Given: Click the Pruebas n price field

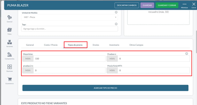Looking at the screenshot, I should coord(153,59).
